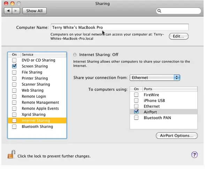Uncheck Screen Sharing checkbox
The height and width of the screenshot is (169, 205).
14,66
